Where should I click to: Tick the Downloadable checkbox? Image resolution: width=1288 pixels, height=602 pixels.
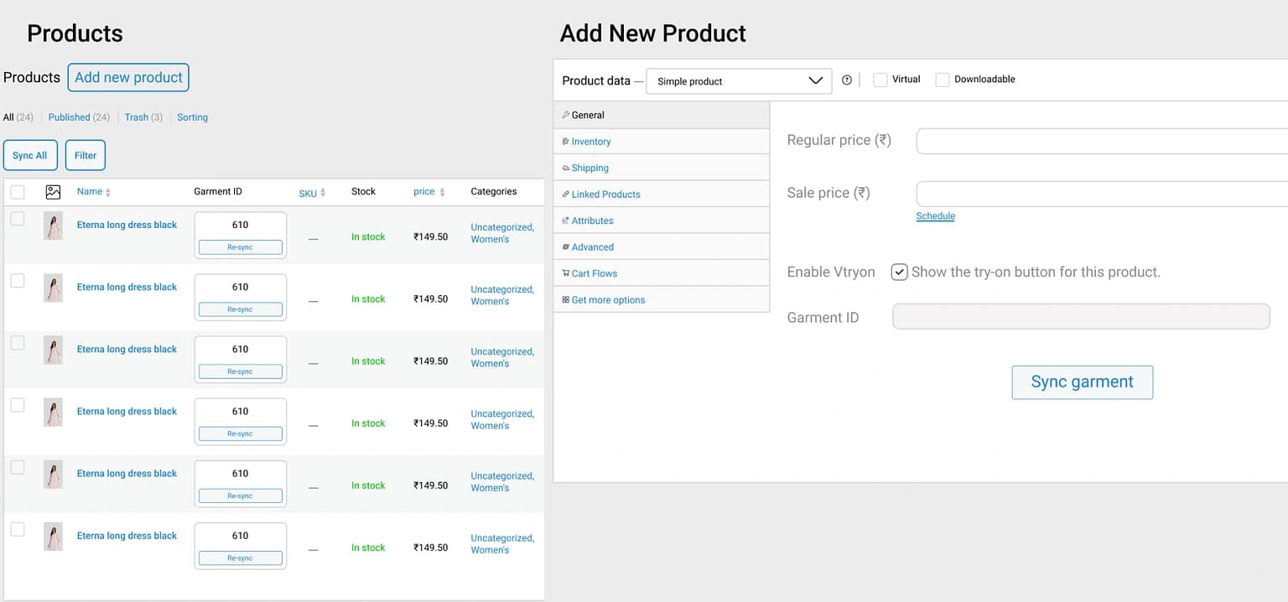coord(942,80)
